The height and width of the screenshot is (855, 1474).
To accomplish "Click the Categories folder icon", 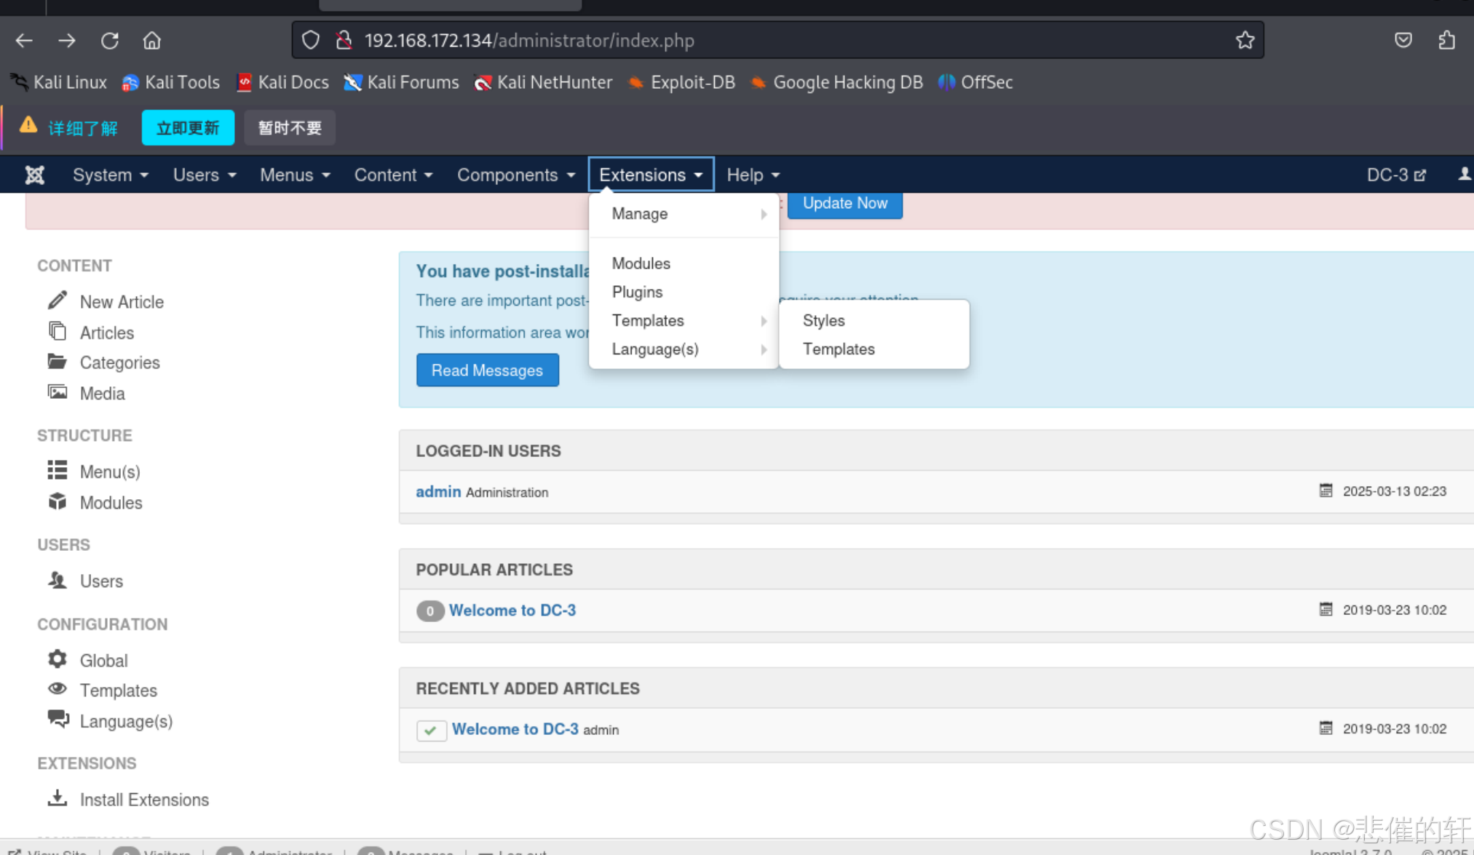I will [x=57, y=362].
